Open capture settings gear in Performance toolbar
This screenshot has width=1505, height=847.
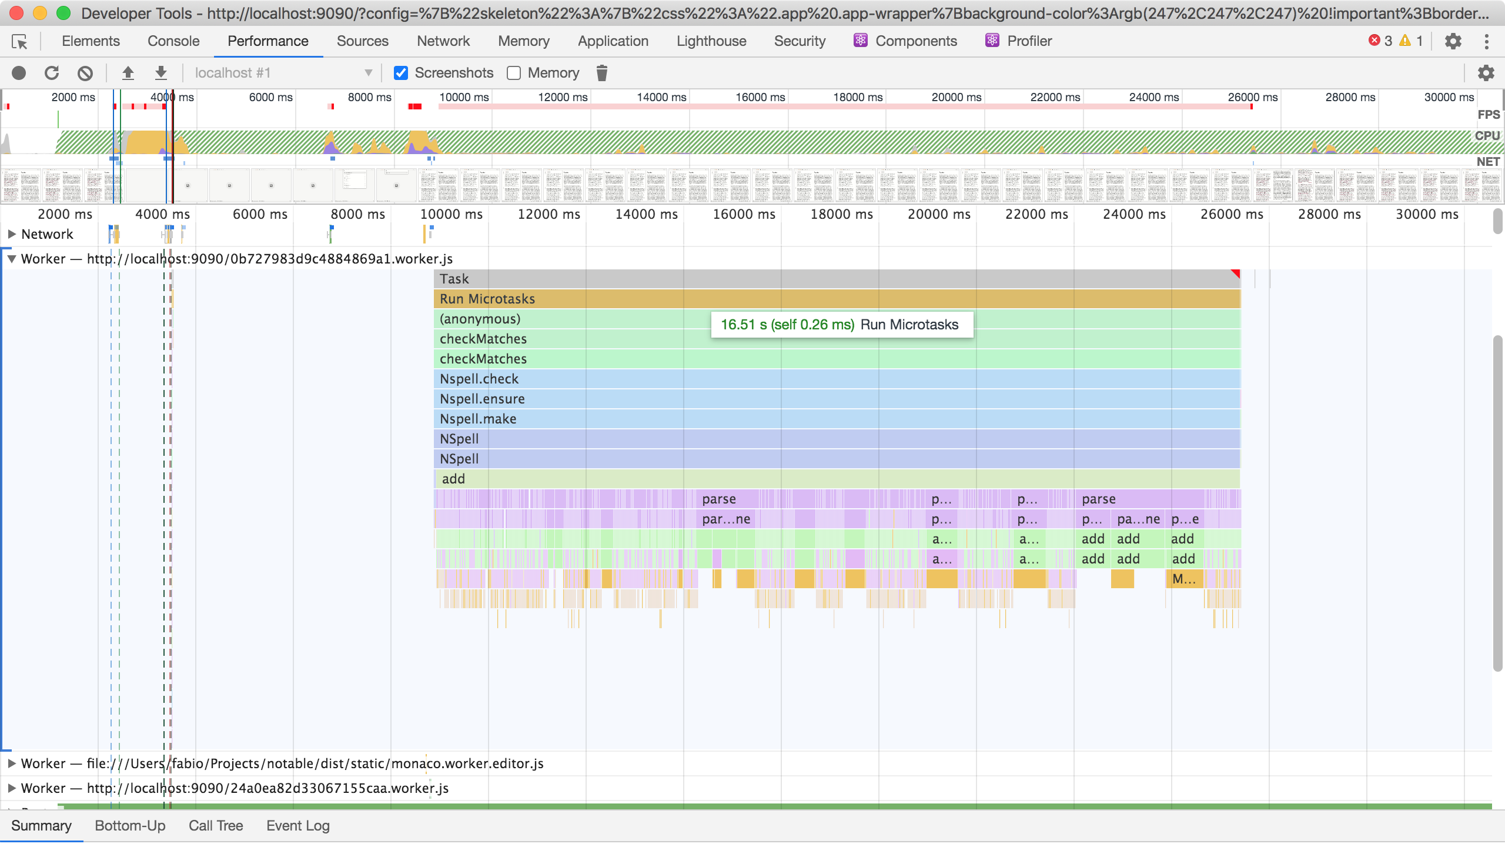tap(1486, 73)
